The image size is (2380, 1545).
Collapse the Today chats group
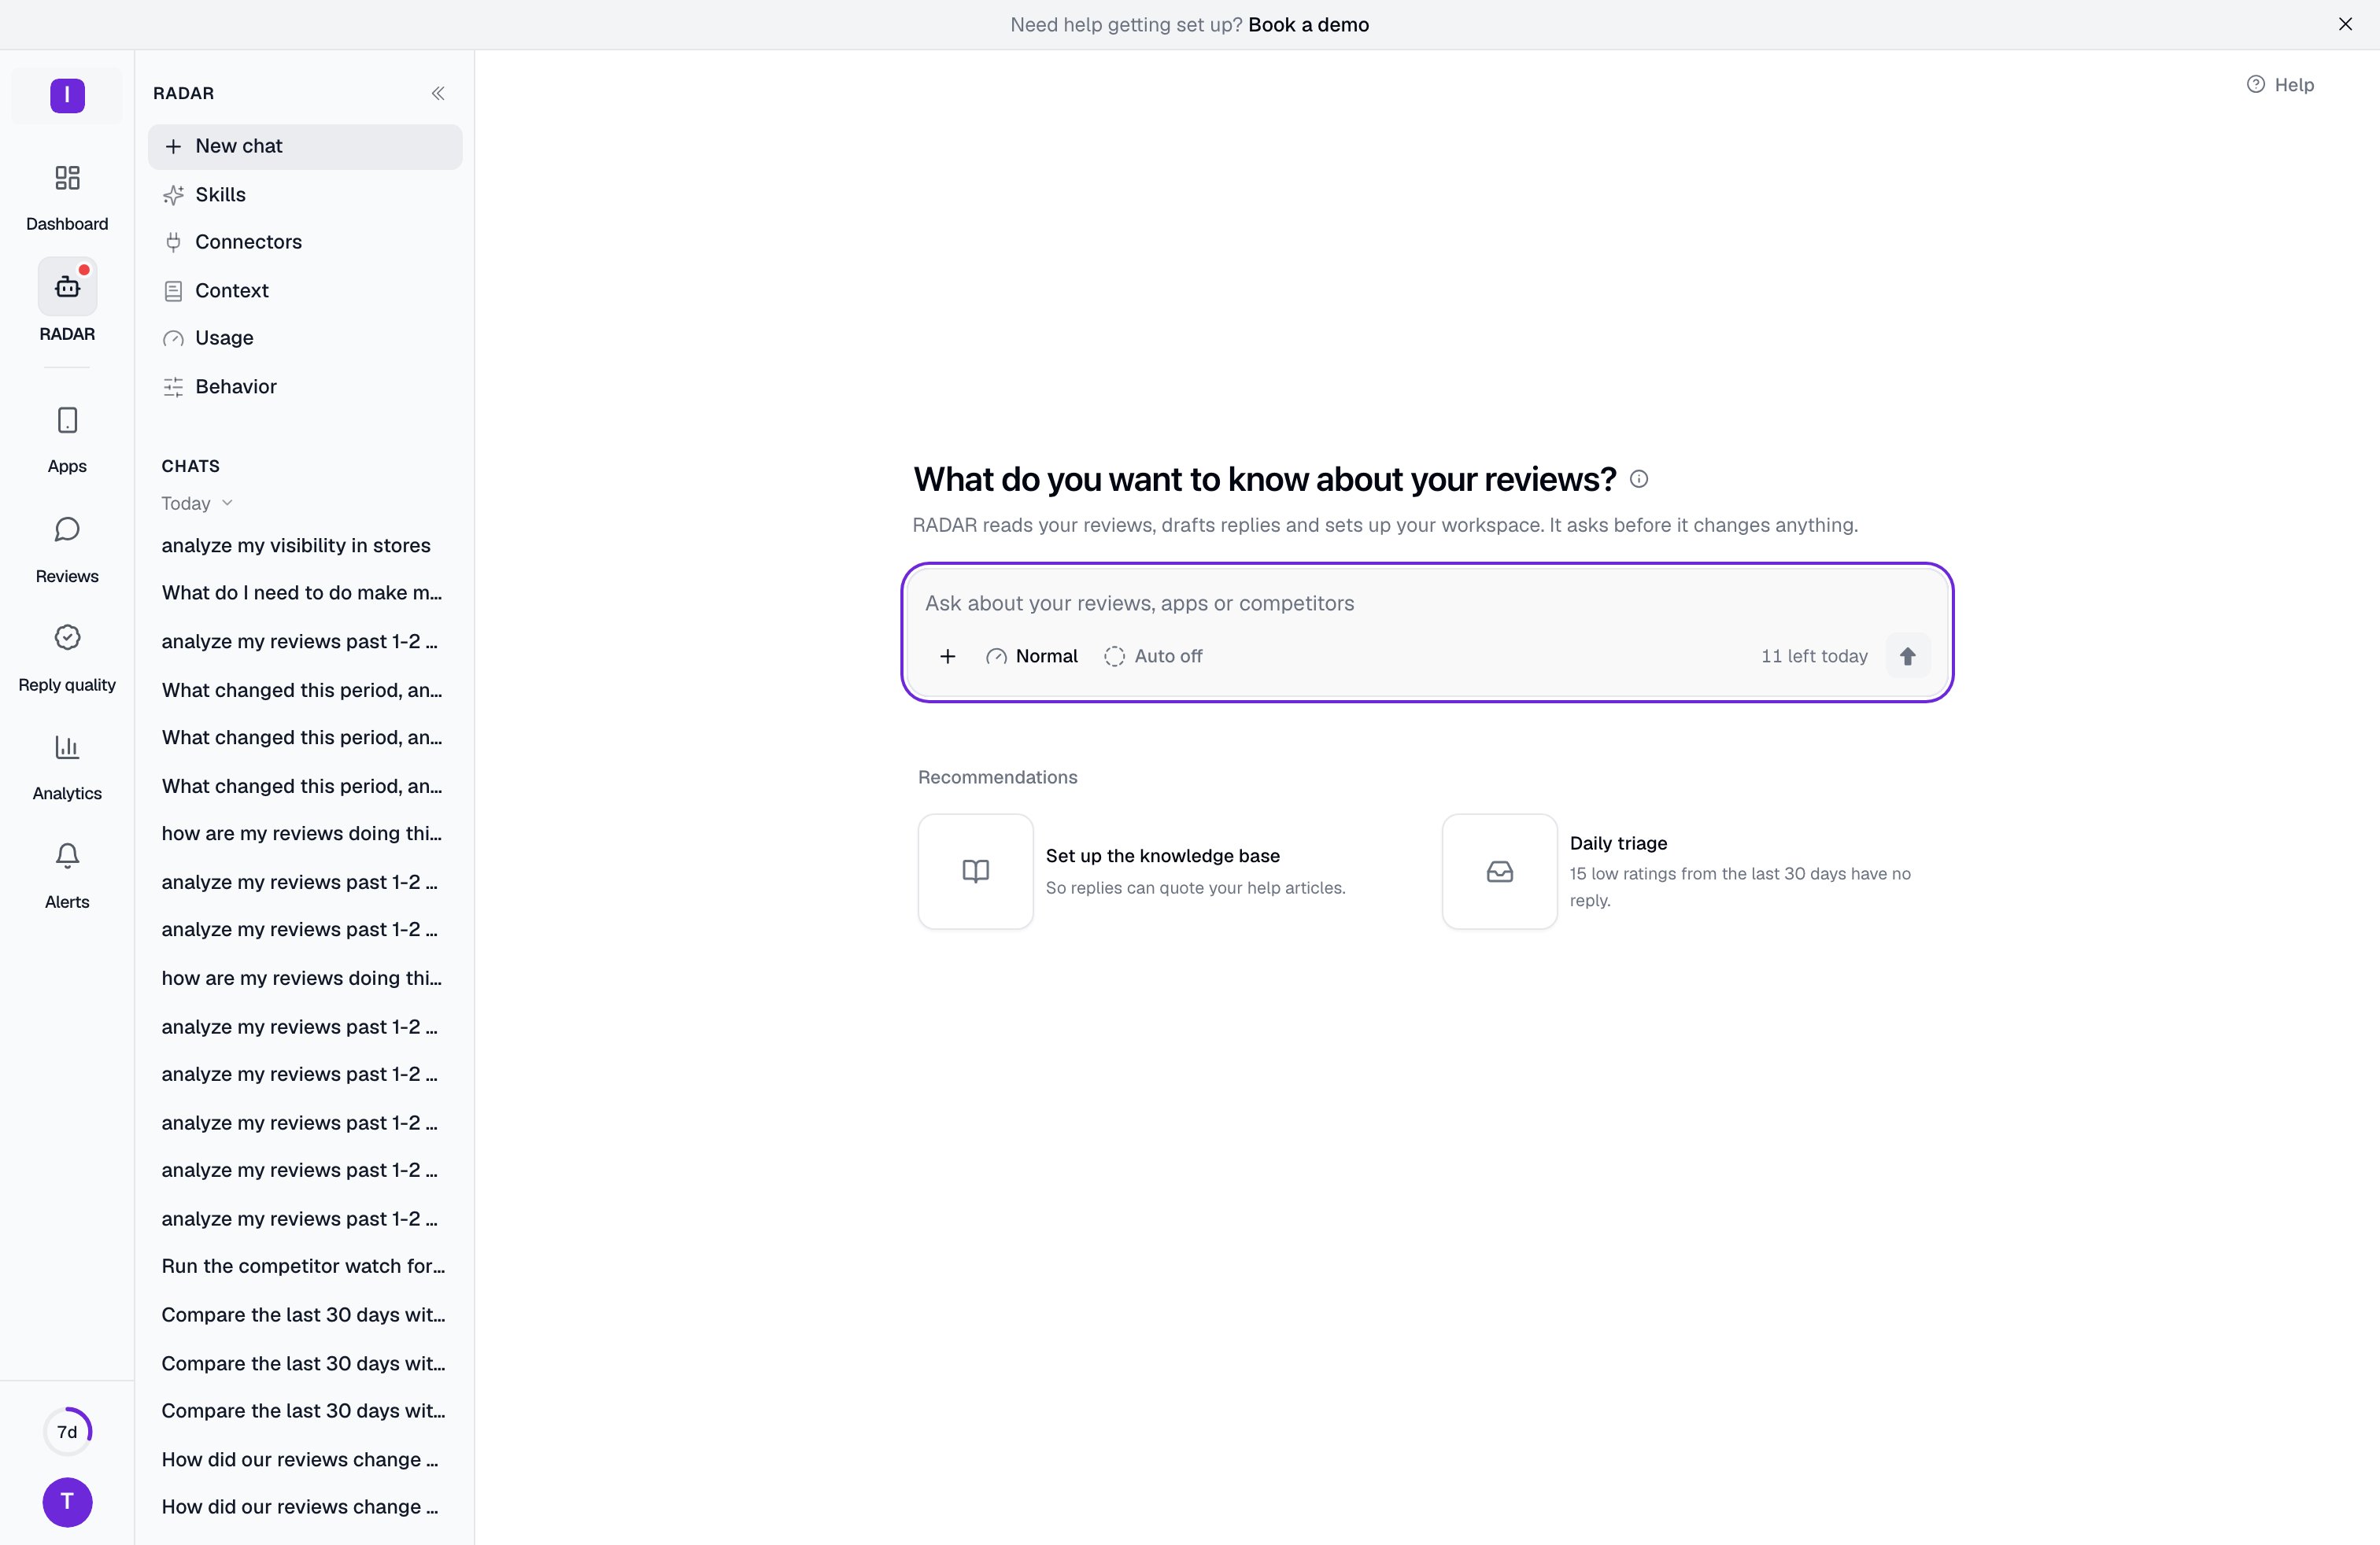click(x=197, y=503)
